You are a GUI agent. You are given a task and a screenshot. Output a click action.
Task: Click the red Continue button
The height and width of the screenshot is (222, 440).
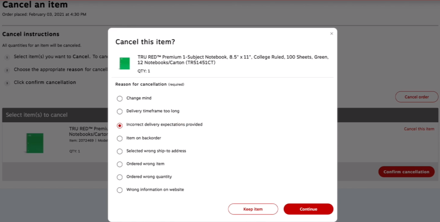tap(309, 209)
